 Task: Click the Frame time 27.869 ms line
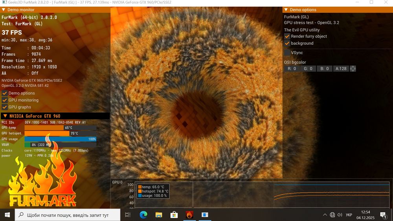click(27, 60)
